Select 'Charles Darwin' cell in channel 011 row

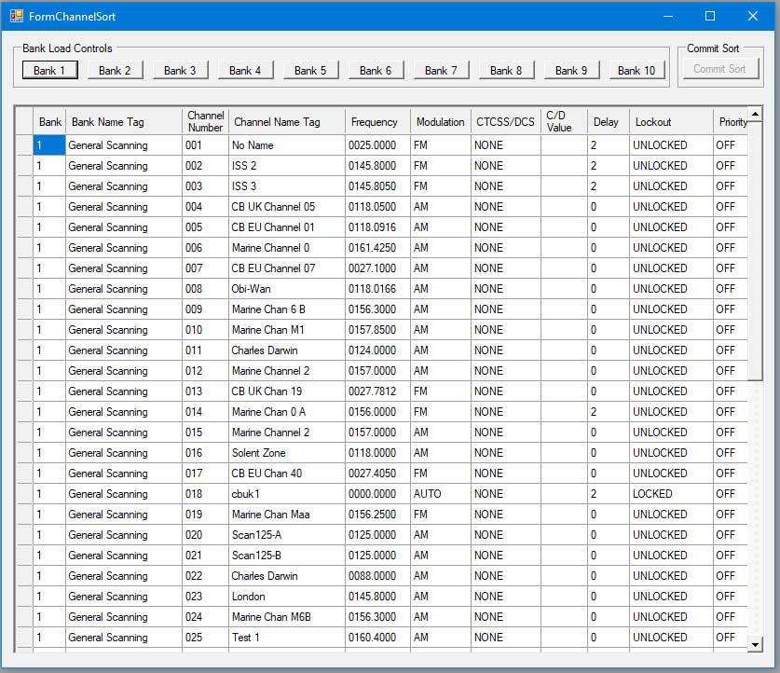tap(286, 350)
